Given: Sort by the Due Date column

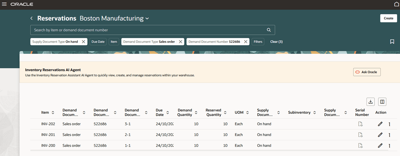Looking at the screenshot, I should tap(168, 113).
